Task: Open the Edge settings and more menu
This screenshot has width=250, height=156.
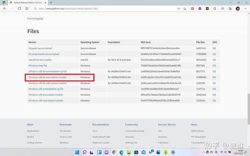Action: [x=245, y=9]
